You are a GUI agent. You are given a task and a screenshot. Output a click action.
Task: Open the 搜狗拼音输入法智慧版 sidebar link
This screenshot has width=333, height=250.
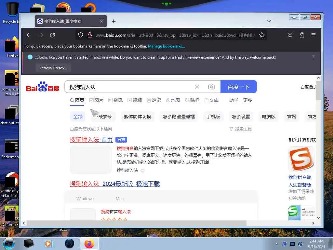pos(300,181)
